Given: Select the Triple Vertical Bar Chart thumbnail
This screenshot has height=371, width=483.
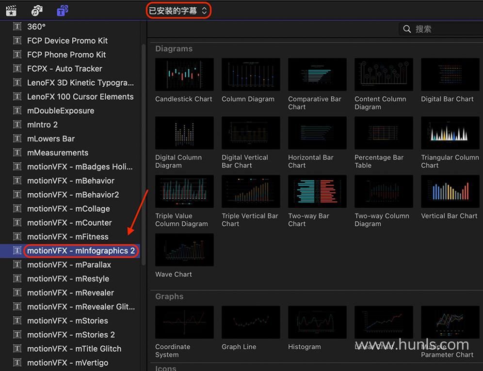Looking at the screenshot, I should 251,191.
